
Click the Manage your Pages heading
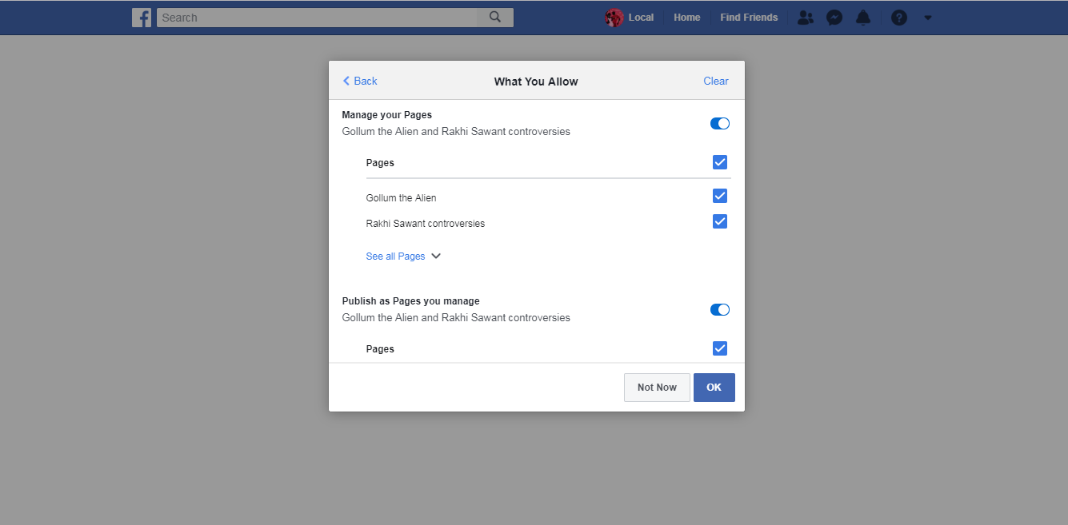pyautogui.click(x=387, y=115)
